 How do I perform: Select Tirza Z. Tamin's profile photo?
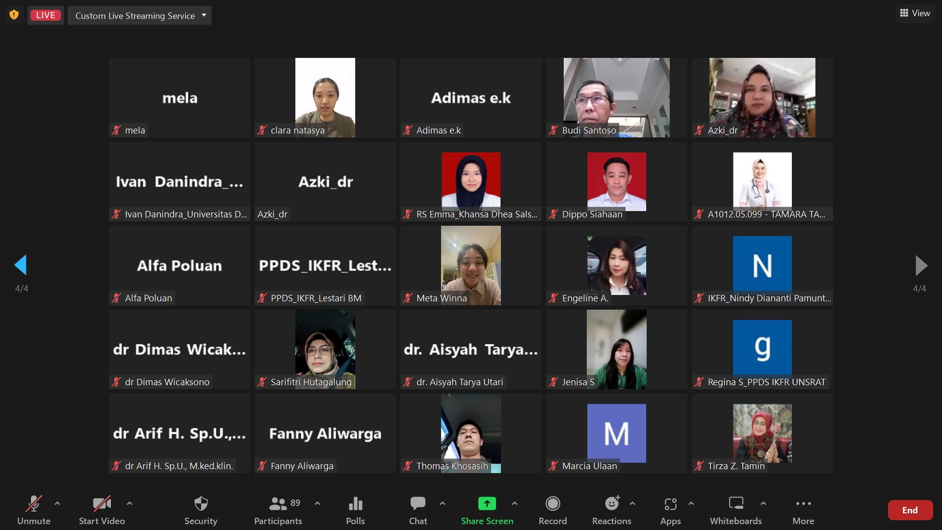762,433
